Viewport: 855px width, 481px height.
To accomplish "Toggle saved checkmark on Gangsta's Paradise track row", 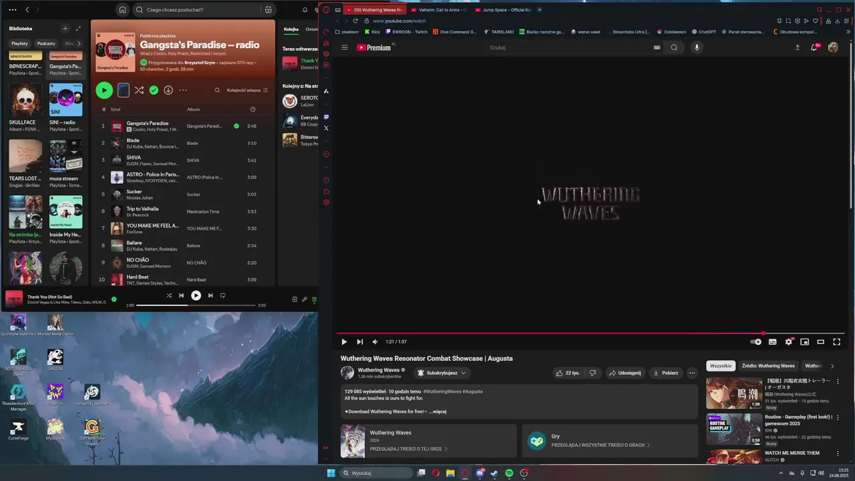I will [x=236, y=126].
